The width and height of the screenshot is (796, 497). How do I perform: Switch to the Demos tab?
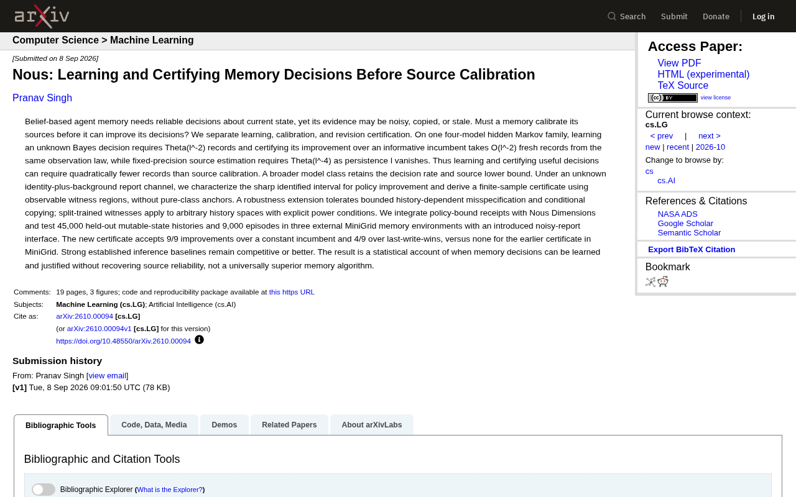click(224, 425)
